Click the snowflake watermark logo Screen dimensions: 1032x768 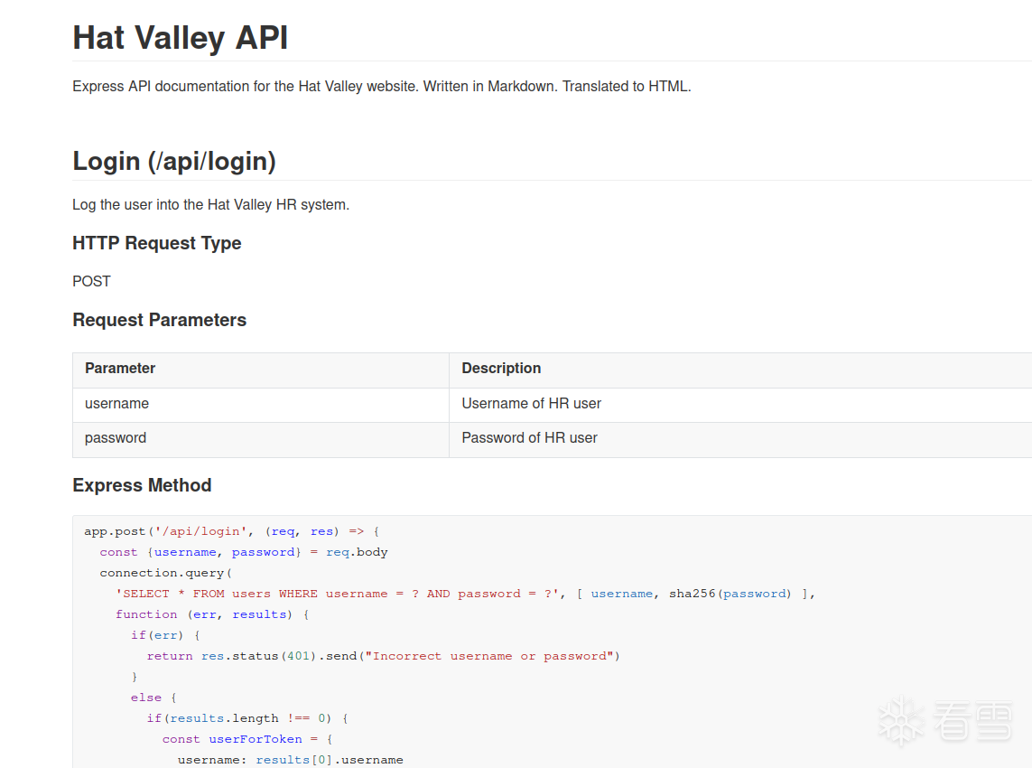click(901, 721)
